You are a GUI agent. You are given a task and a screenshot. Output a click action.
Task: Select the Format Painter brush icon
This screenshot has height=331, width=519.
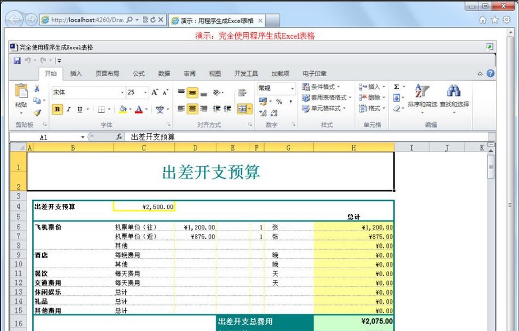[x=37, y=113]
